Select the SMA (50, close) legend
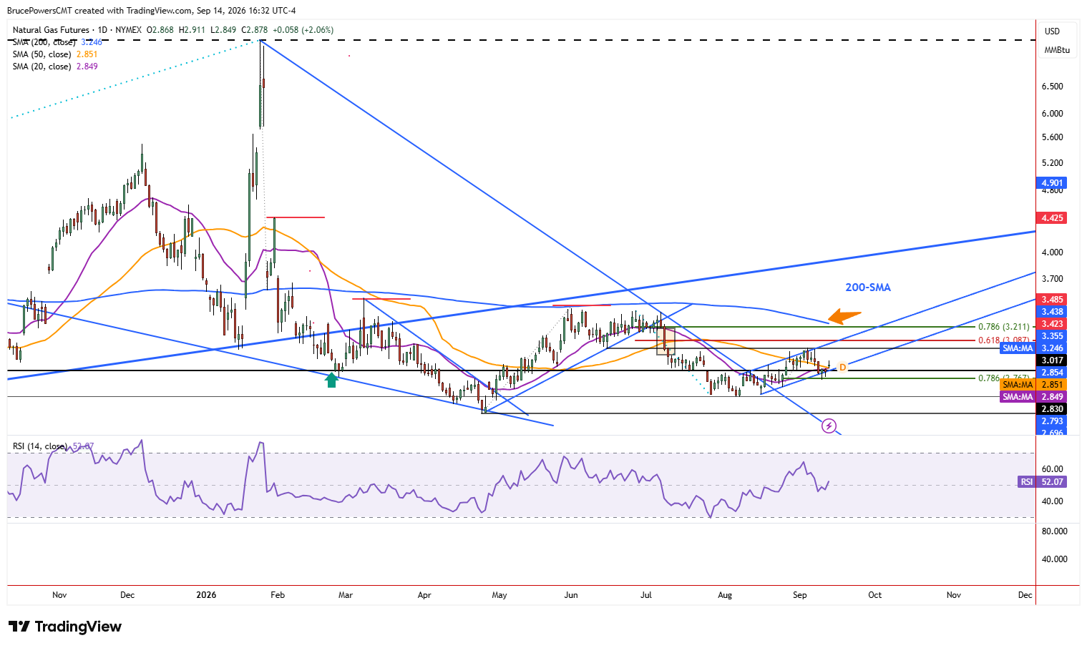Image resolution: width=1087 pixels, height=648 pixels. [x=55, y=54]
